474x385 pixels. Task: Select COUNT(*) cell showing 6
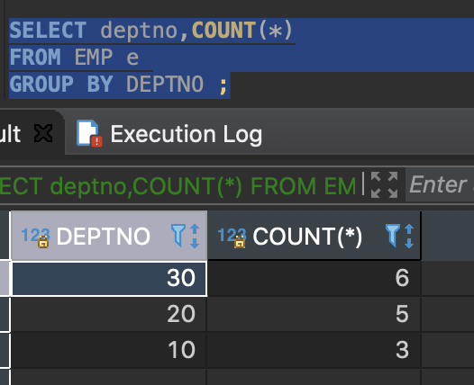coord(314,278)
